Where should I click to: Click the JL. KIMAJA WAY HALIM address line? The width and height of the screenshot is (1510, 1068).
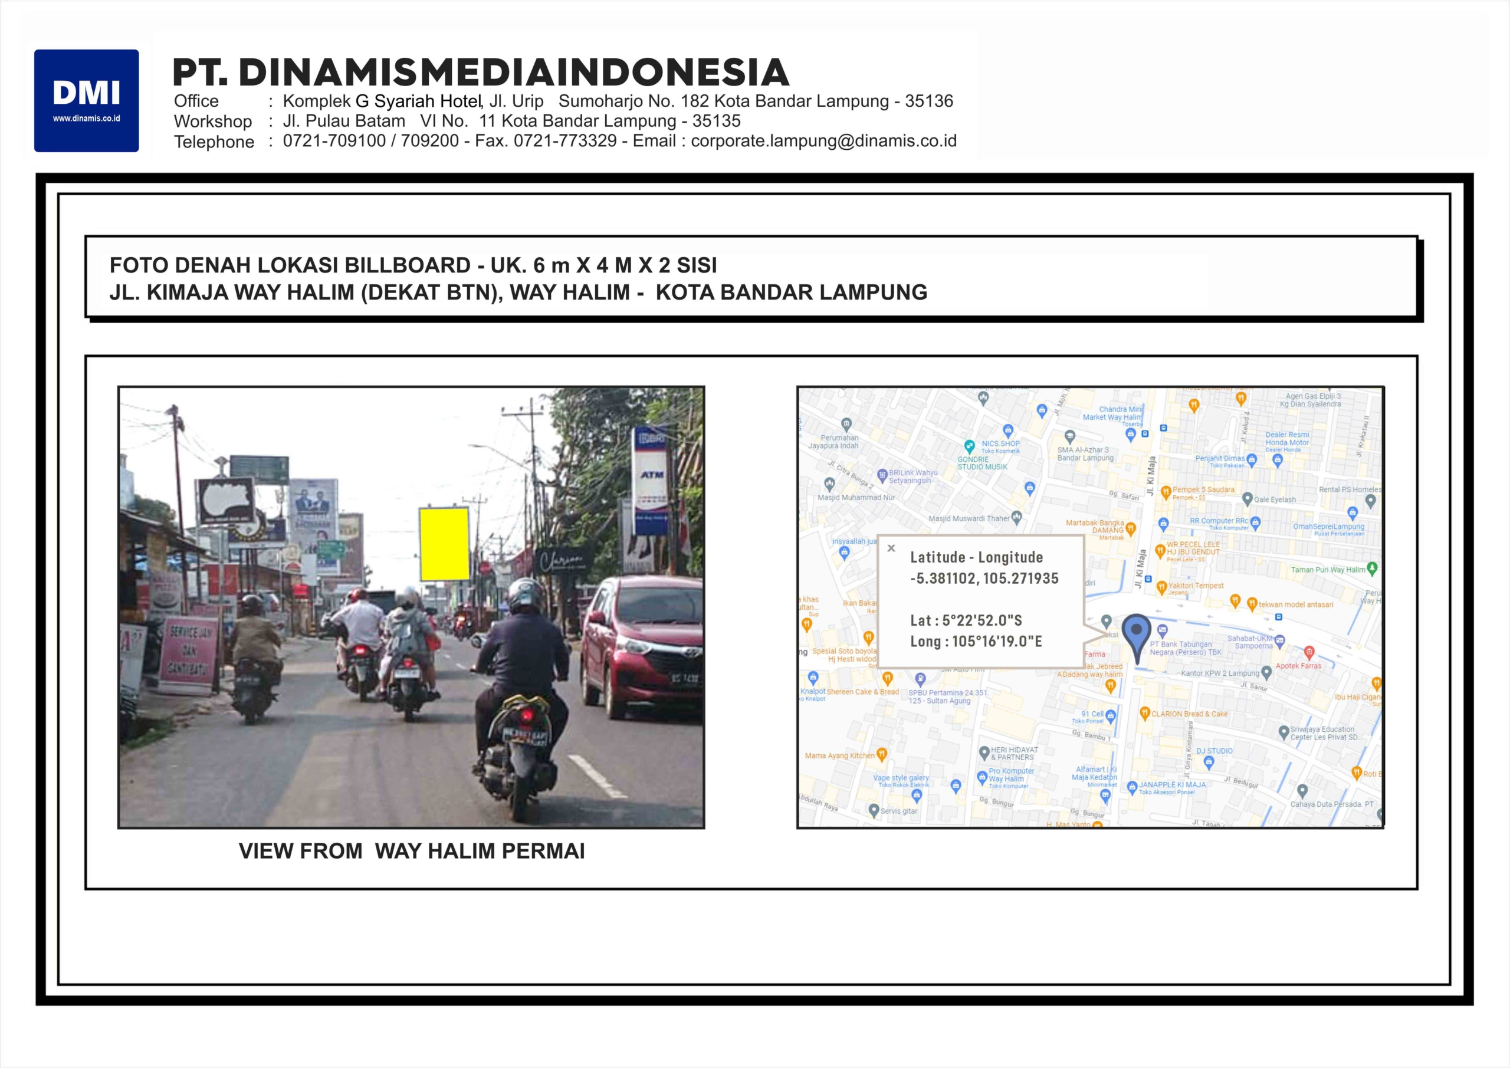coord(518,292)
